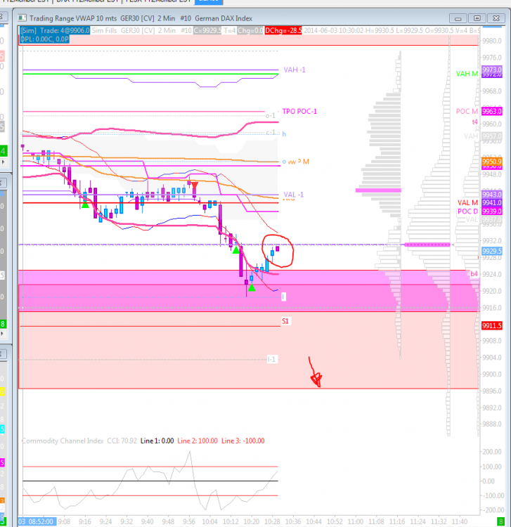Click green buy triangle marker near 9:16
The image size is (511, 527).
tap(85, 204)
